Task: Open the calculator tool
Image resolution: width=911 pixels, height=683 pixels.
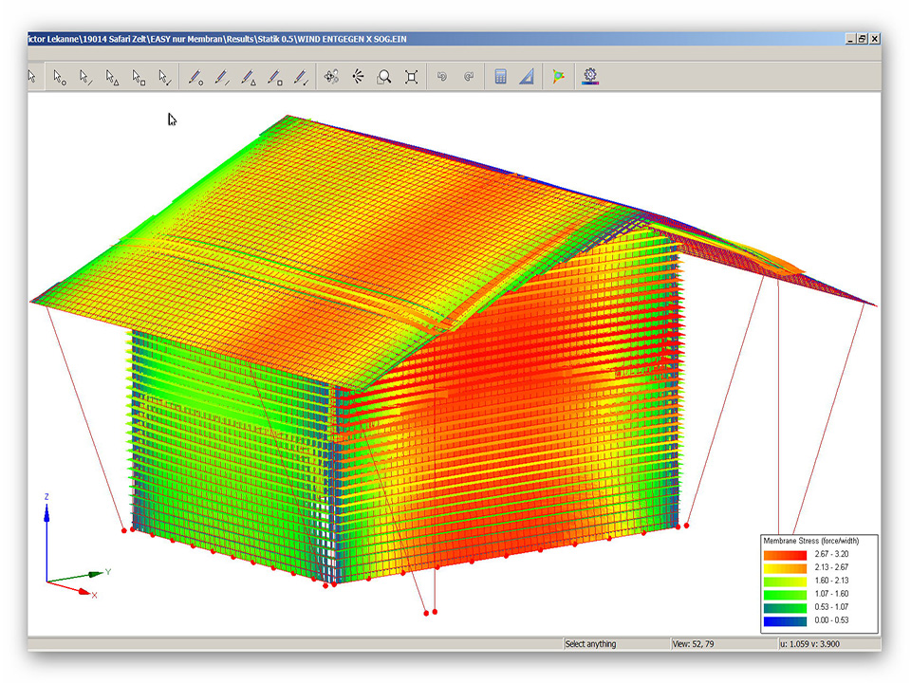Action: pyautogui.click(x=500, y=77)
